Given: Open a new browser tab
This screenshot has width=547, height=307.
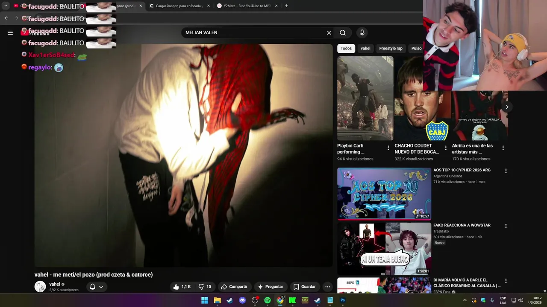Looking at the screenshot, I should click(x=286, y=6).
